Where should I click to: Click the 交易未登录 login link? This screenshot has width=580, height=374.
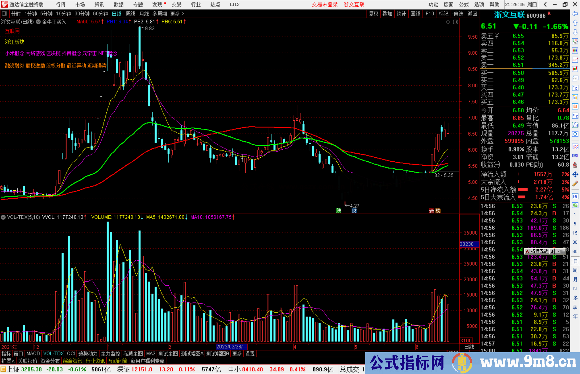pos(325,5)
